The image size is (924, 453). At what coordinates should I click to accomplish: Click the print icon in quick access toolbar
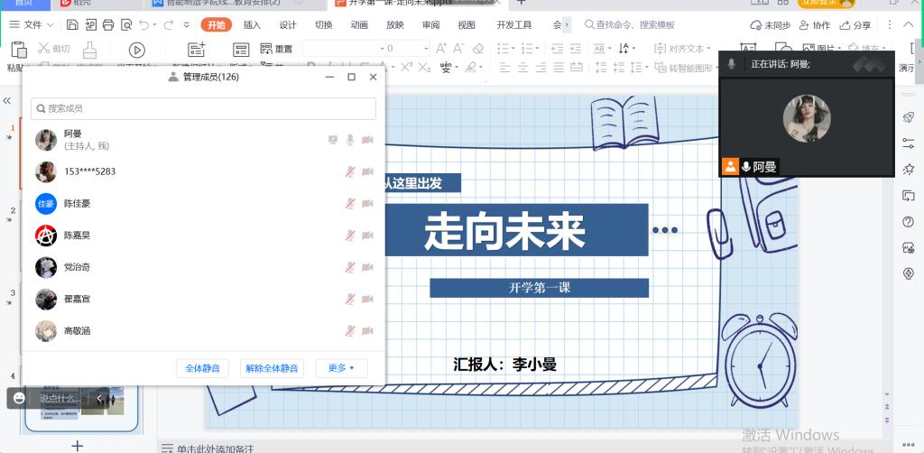(x=108, y=25)
